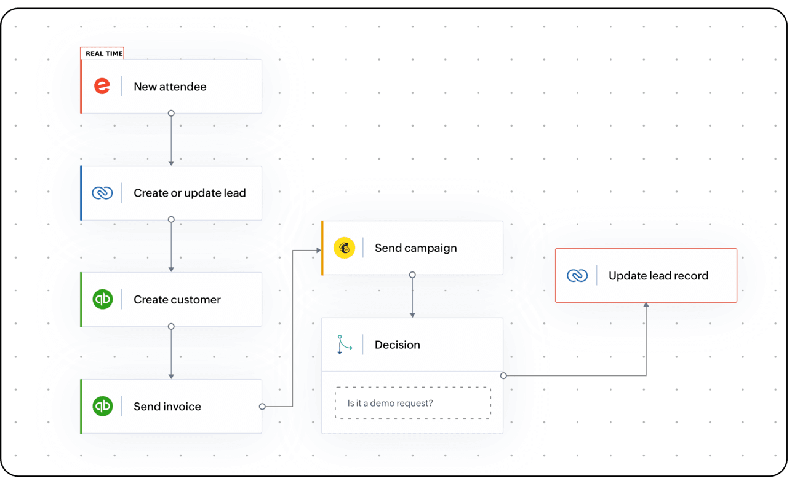Click the output connector below Send campaign

point(412,275)
